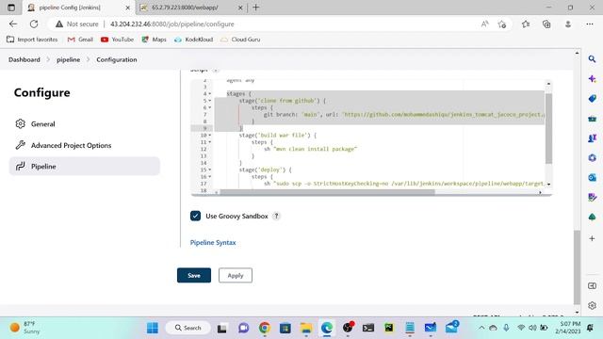The height and width of the screenshot is (339, 603).
Task: Open the pipeline breadcrumb link
Action: tap(69, 59)
